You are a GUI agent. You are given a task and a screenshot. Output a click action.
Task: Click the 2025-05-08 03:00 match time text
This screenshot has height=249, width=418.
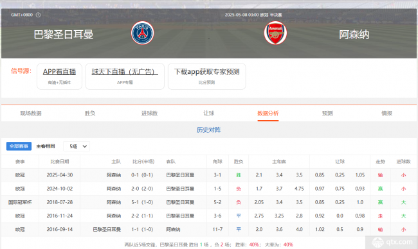[x=242, y=15]
